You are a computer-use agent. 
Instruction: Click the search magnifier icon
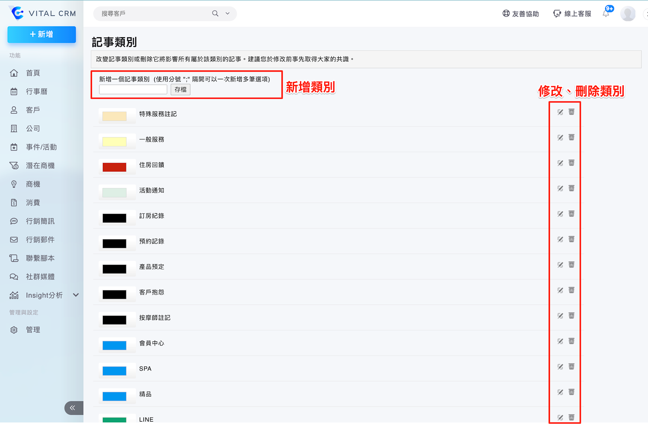215,14
